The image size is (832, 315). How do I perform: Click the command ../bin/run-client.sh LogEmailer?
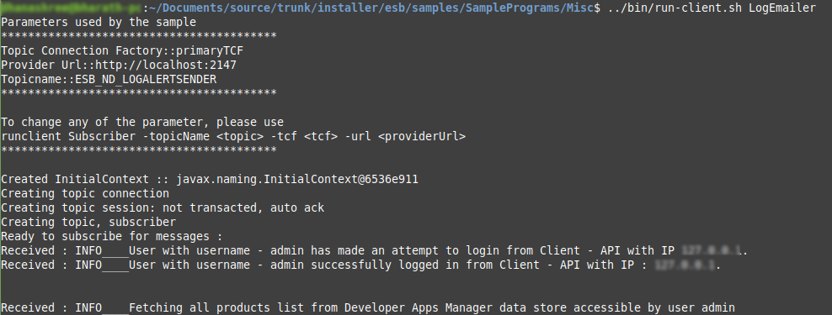(712, 8)
